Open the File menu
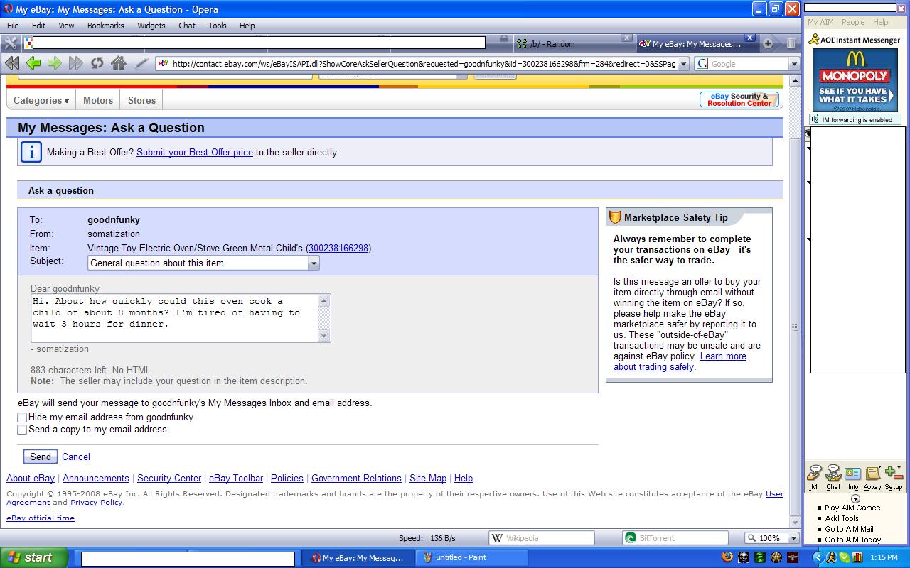This screenshot has width=910, height=568. point(13,26)
